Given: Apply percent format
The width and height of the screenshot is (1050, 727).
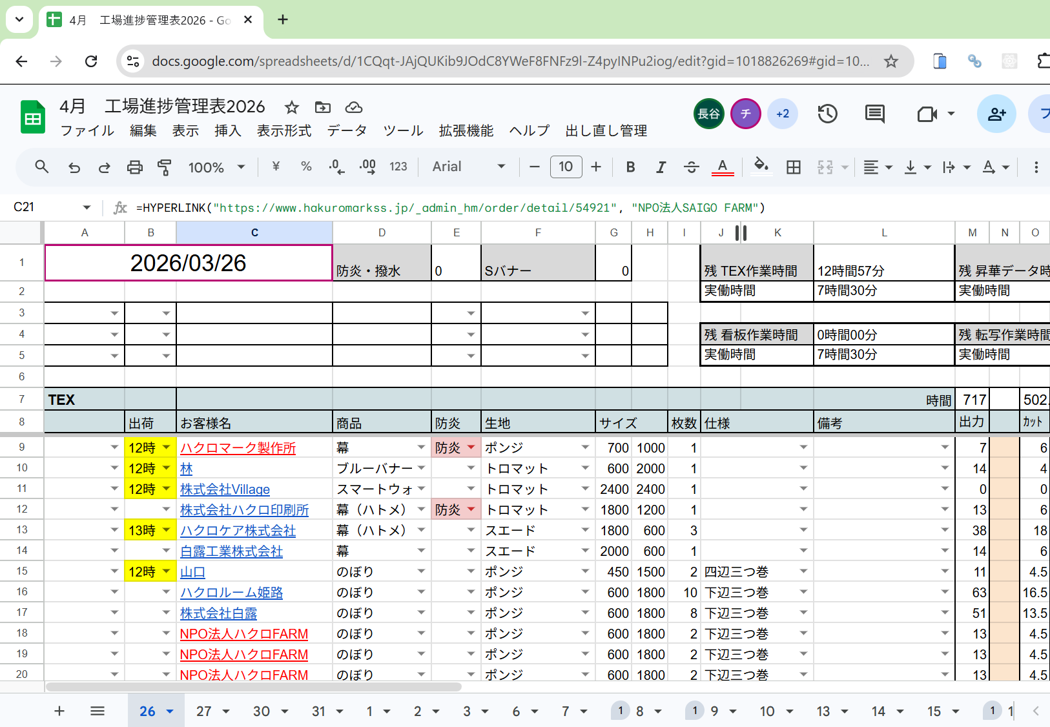Looking at the screenshot, I should point(306,167).
